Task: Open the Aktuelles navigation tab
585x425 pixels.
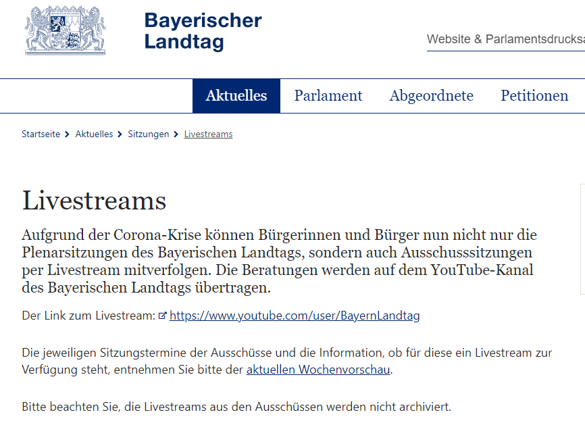Action: pyautogui.click(x=236, y=96)
